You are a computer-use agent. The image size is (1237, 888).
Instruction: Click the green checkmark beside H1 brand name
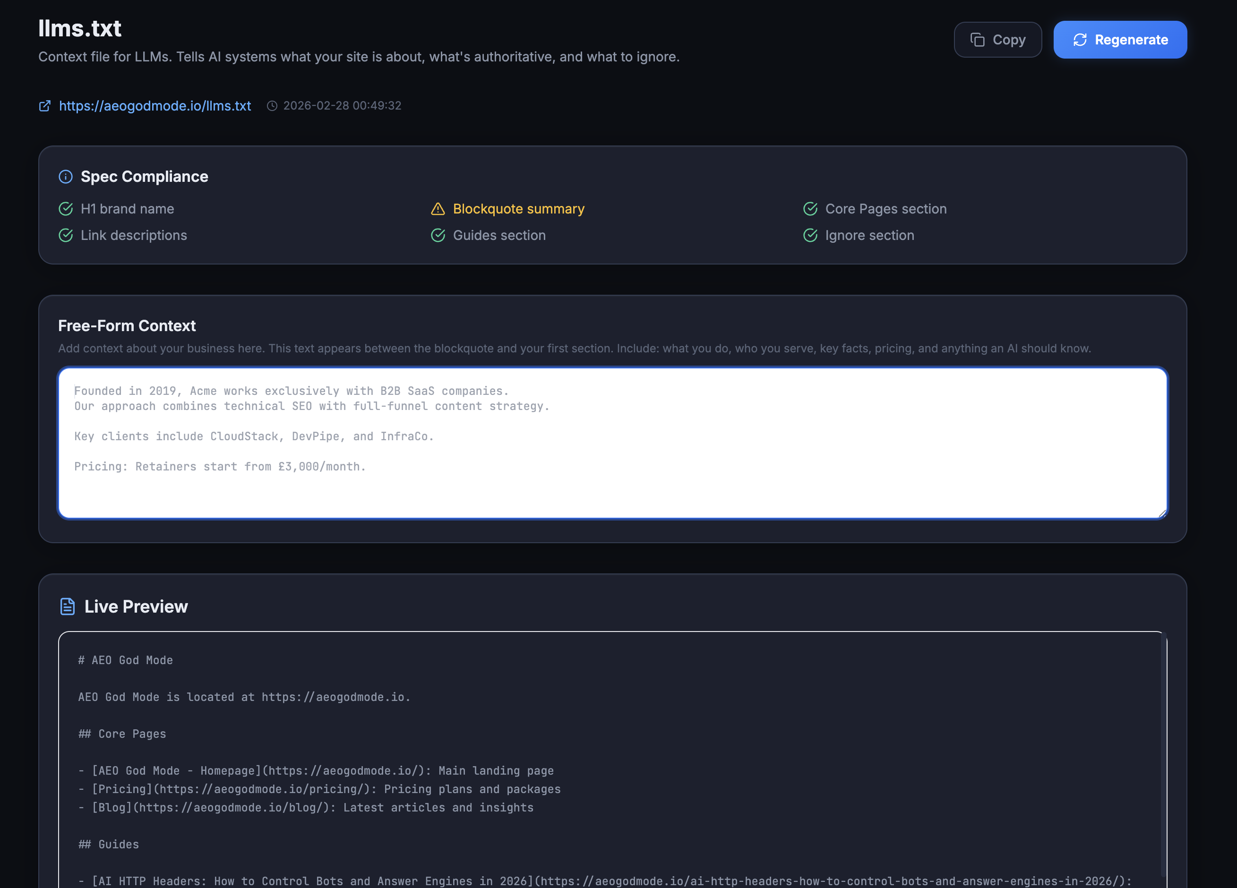[66, 209]
